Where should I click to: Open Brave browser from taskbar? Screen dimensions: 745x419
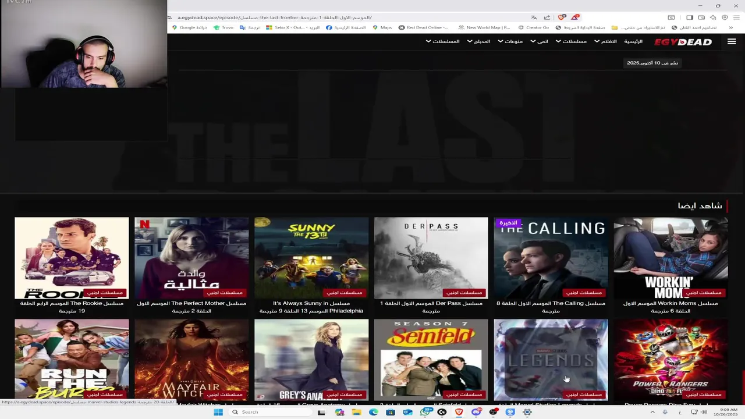click(459, 412)
